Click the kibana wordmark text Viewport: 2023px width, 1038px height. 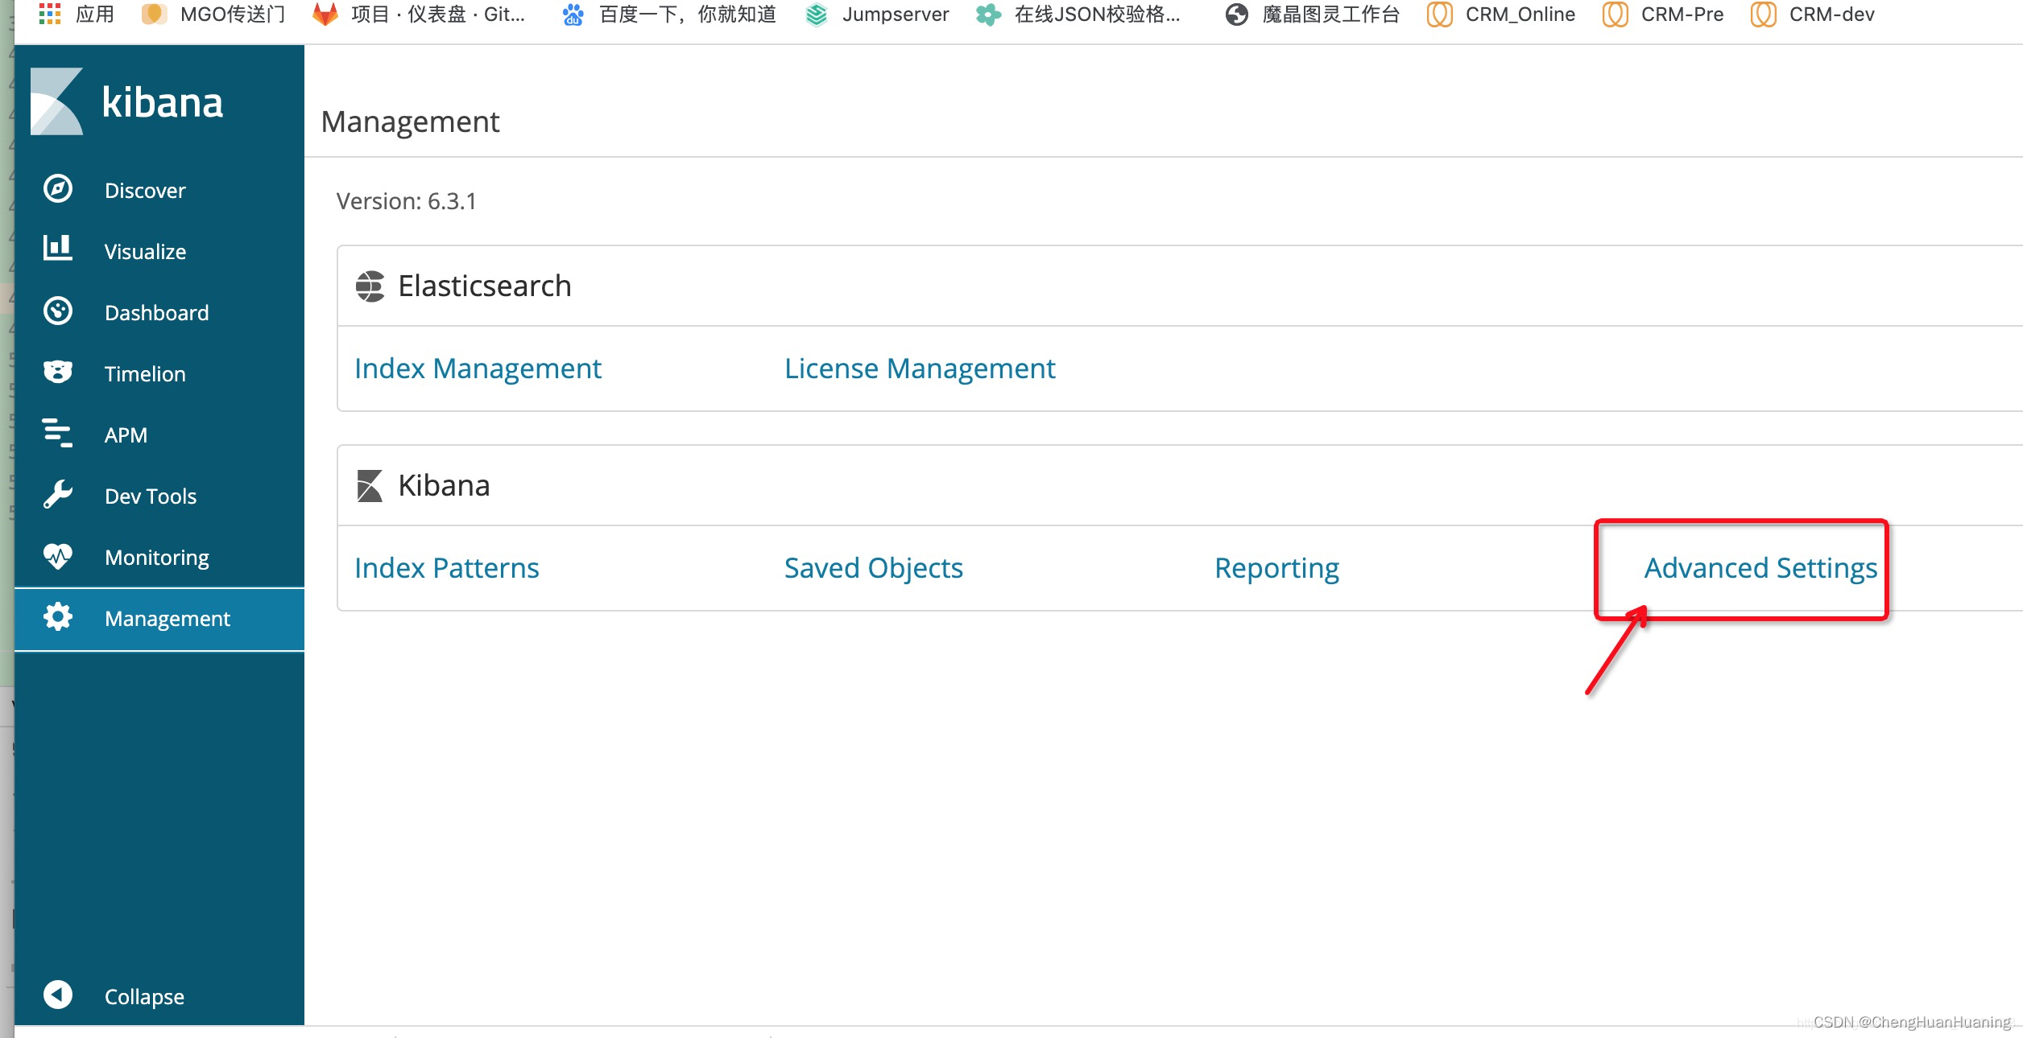click(x=163, y=103)
